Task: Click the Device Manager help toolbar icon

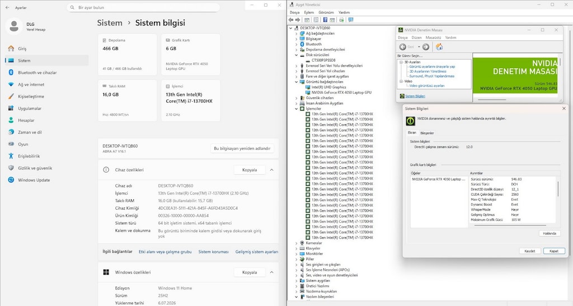Action: click(x=325, y=20)
